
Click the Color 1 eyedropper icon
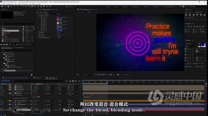(x=61, y=19)
